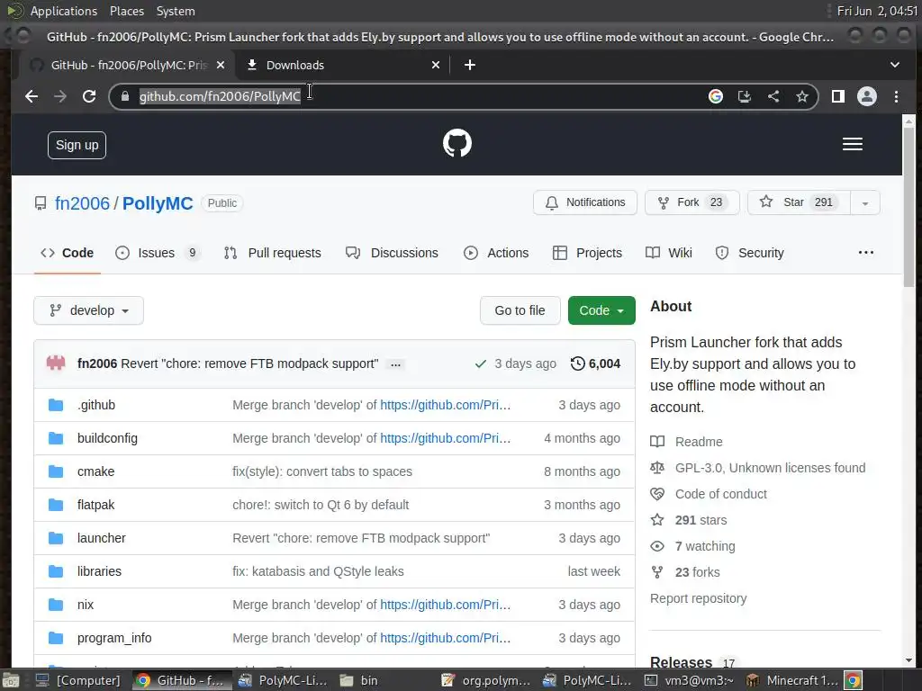Viewport: 922px width, 691px height.
Task: Click the fn2006 commit author avatar
Action: point(56,363)
